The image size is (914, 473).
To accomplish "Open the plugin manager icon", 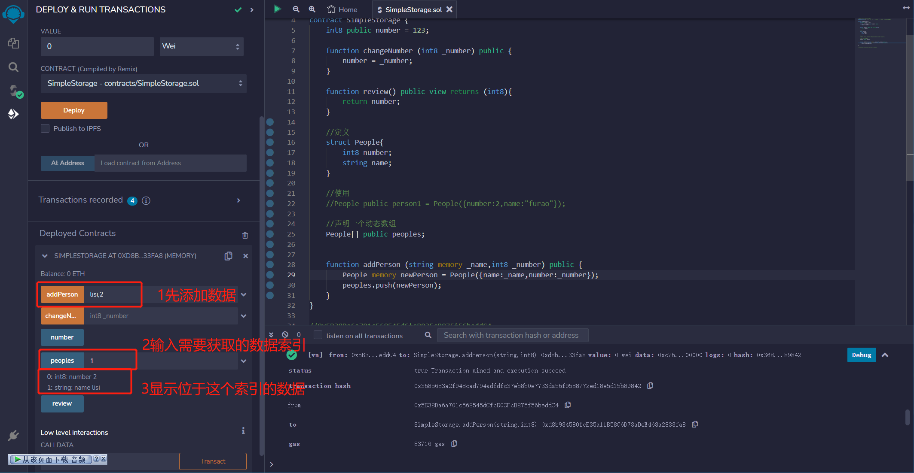I will 13,435.
